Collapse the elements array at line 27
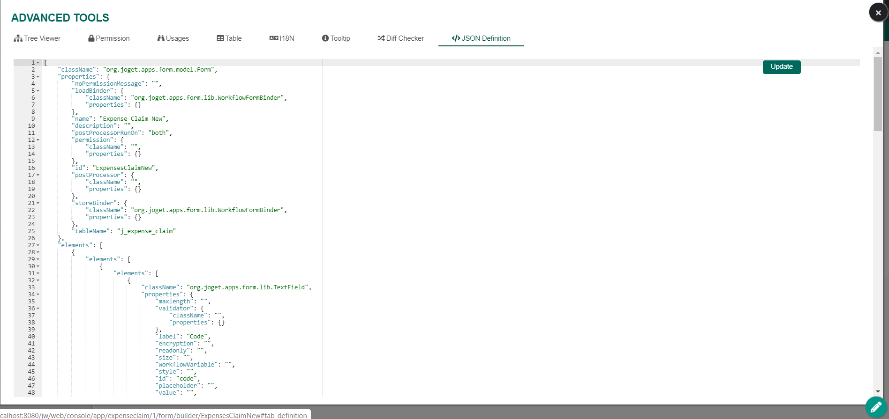 [x=38, y=245]
